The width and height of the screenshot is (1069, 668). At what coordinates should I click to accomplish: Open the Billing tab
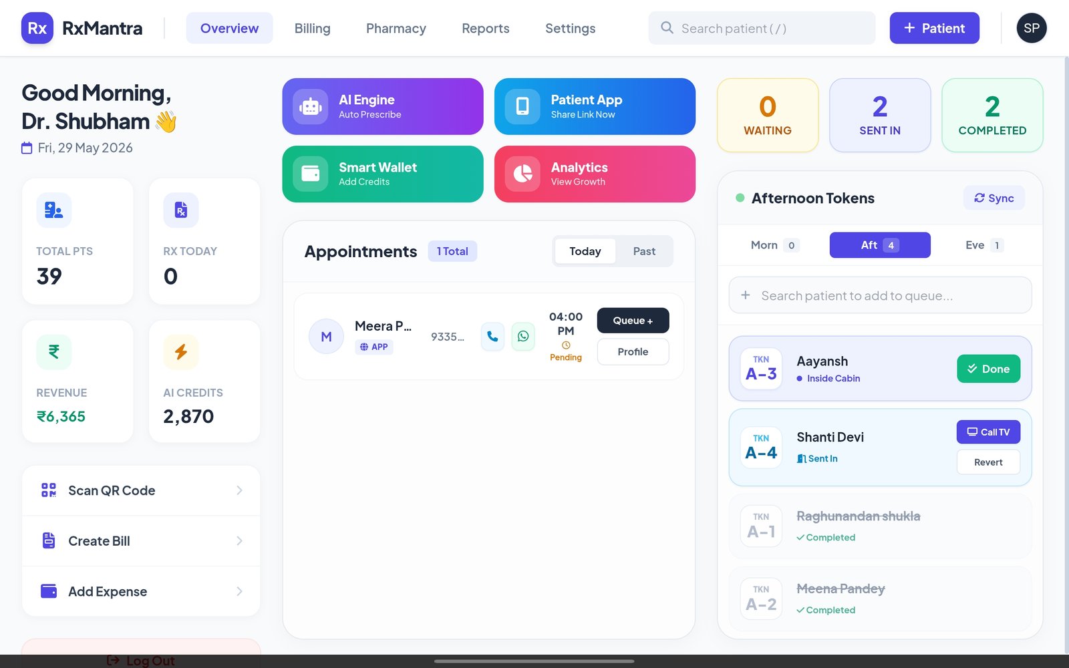(312, 28)
